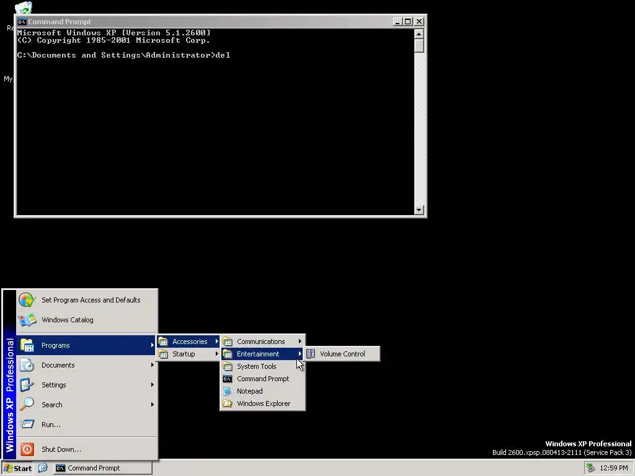Launch Volume Control from Entertainment menu
635x476 pixels.
click(x=342, y=354)
